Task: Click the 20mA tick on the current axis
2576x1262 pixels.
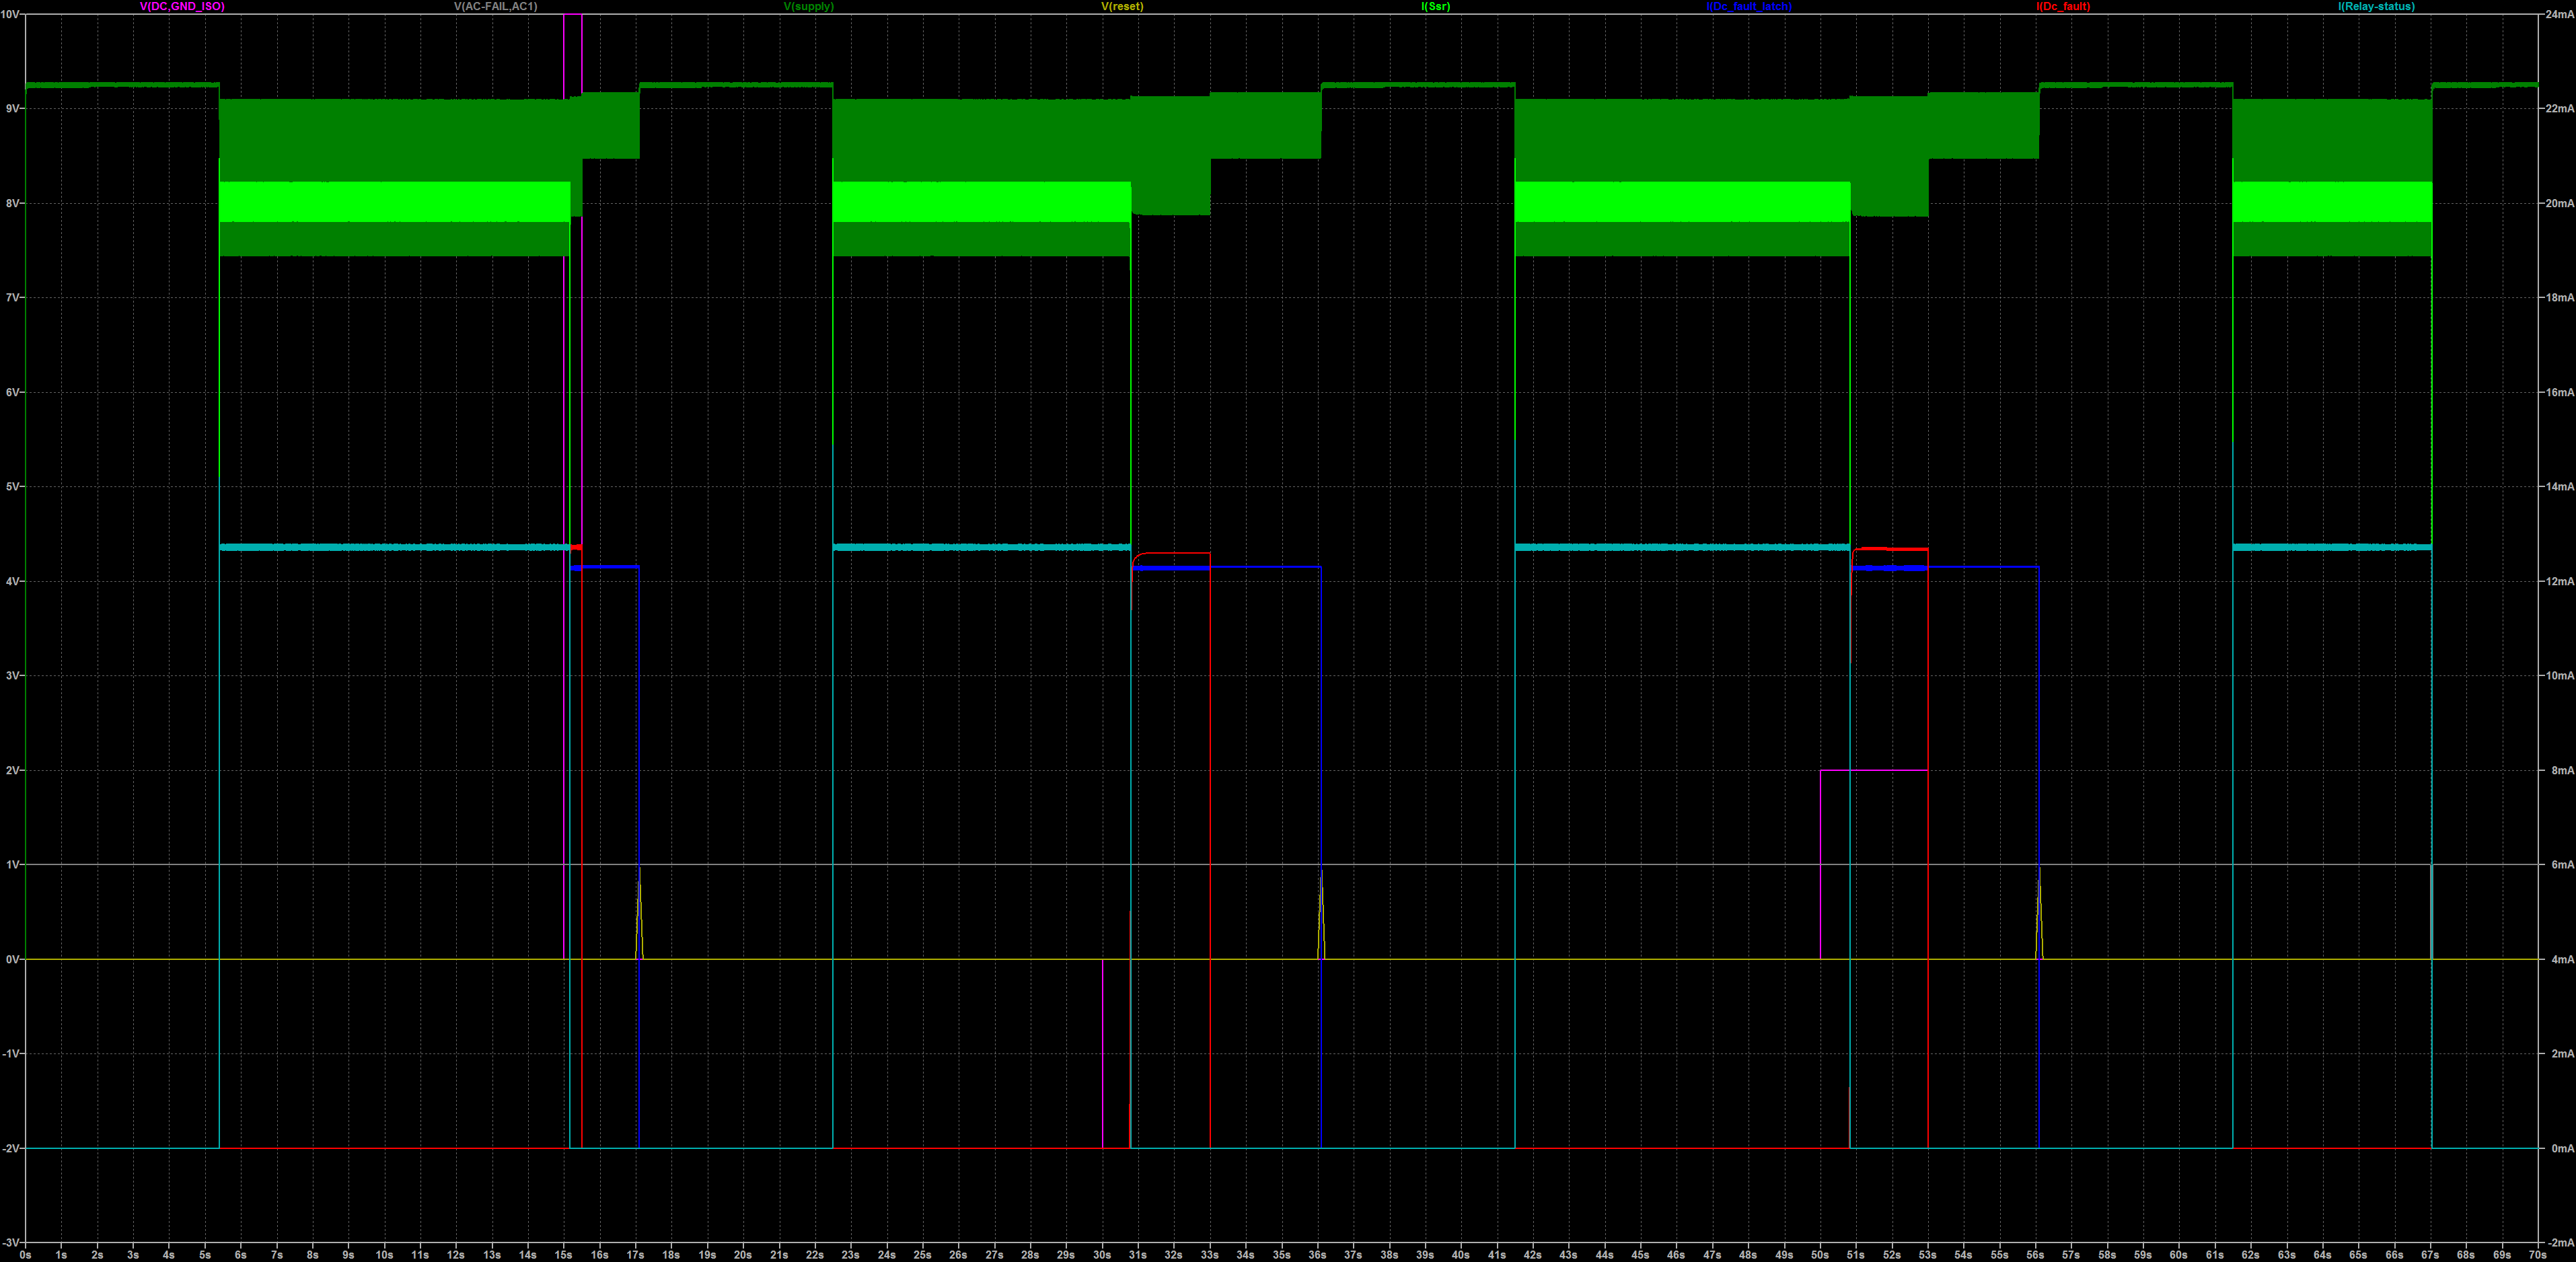Action: coord(2559,203)
